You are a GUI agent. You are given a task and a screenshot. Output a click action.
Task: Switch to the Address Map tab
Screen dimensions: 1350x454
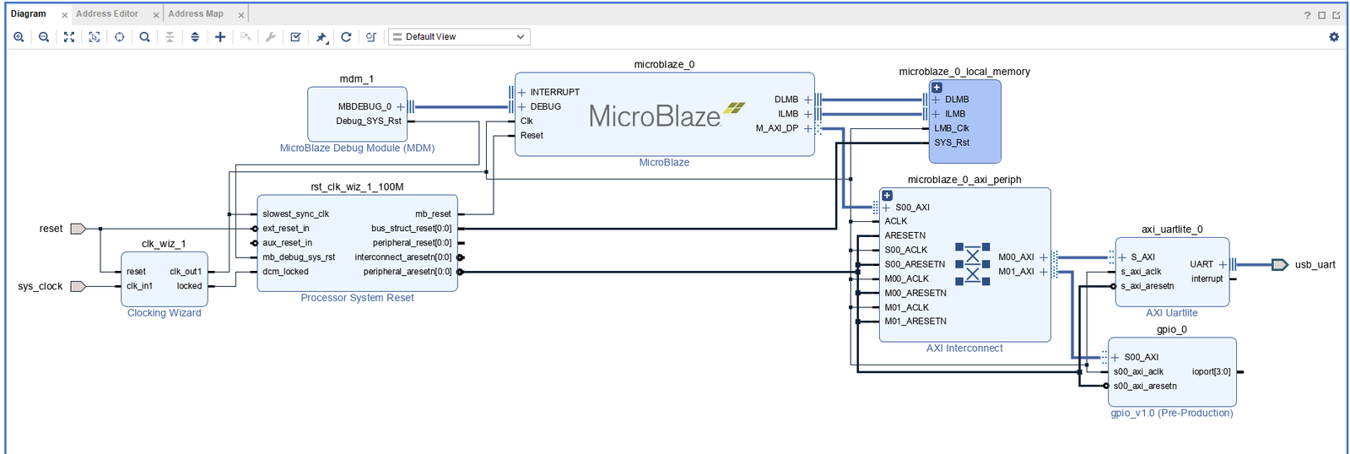click(x=196, y=14)
